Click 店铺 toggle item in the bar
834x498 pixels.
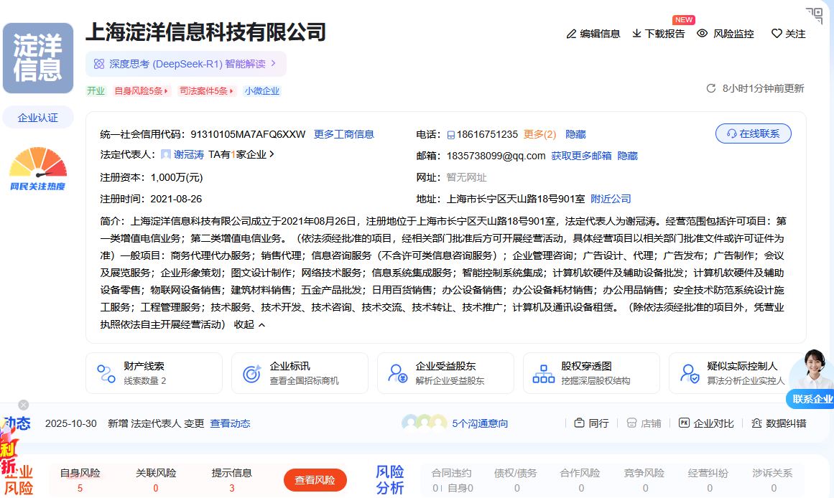pos(643,423)
